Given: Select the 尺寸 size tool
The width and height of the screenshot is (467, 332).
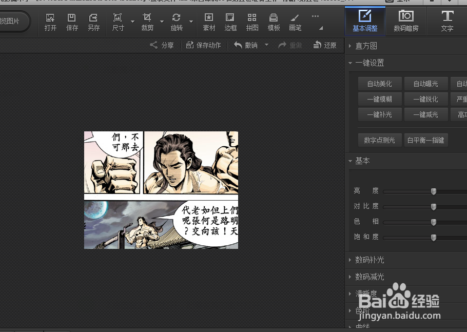Looking at the screenshot, I should (118, 23).
